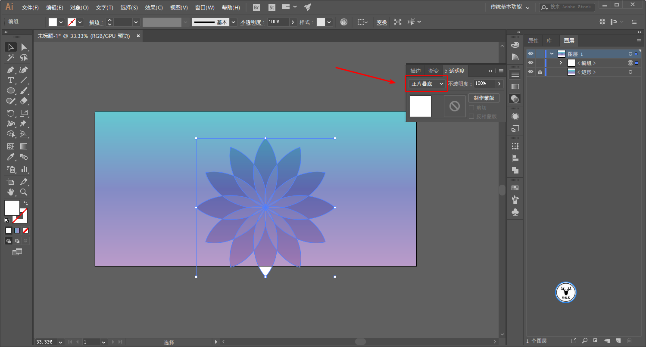Click the 制作蒙版 button
The image size is (646, 347).
[x=484, y=98]
